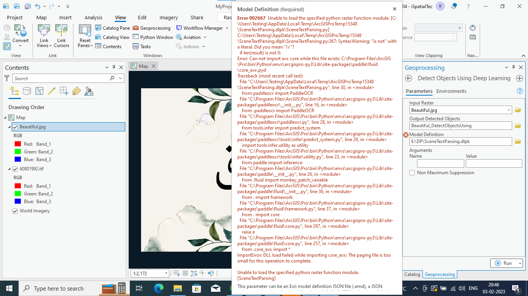Toggle visibility of World Imagery layer
Screen dimensions: 528x296
[15, 211]
